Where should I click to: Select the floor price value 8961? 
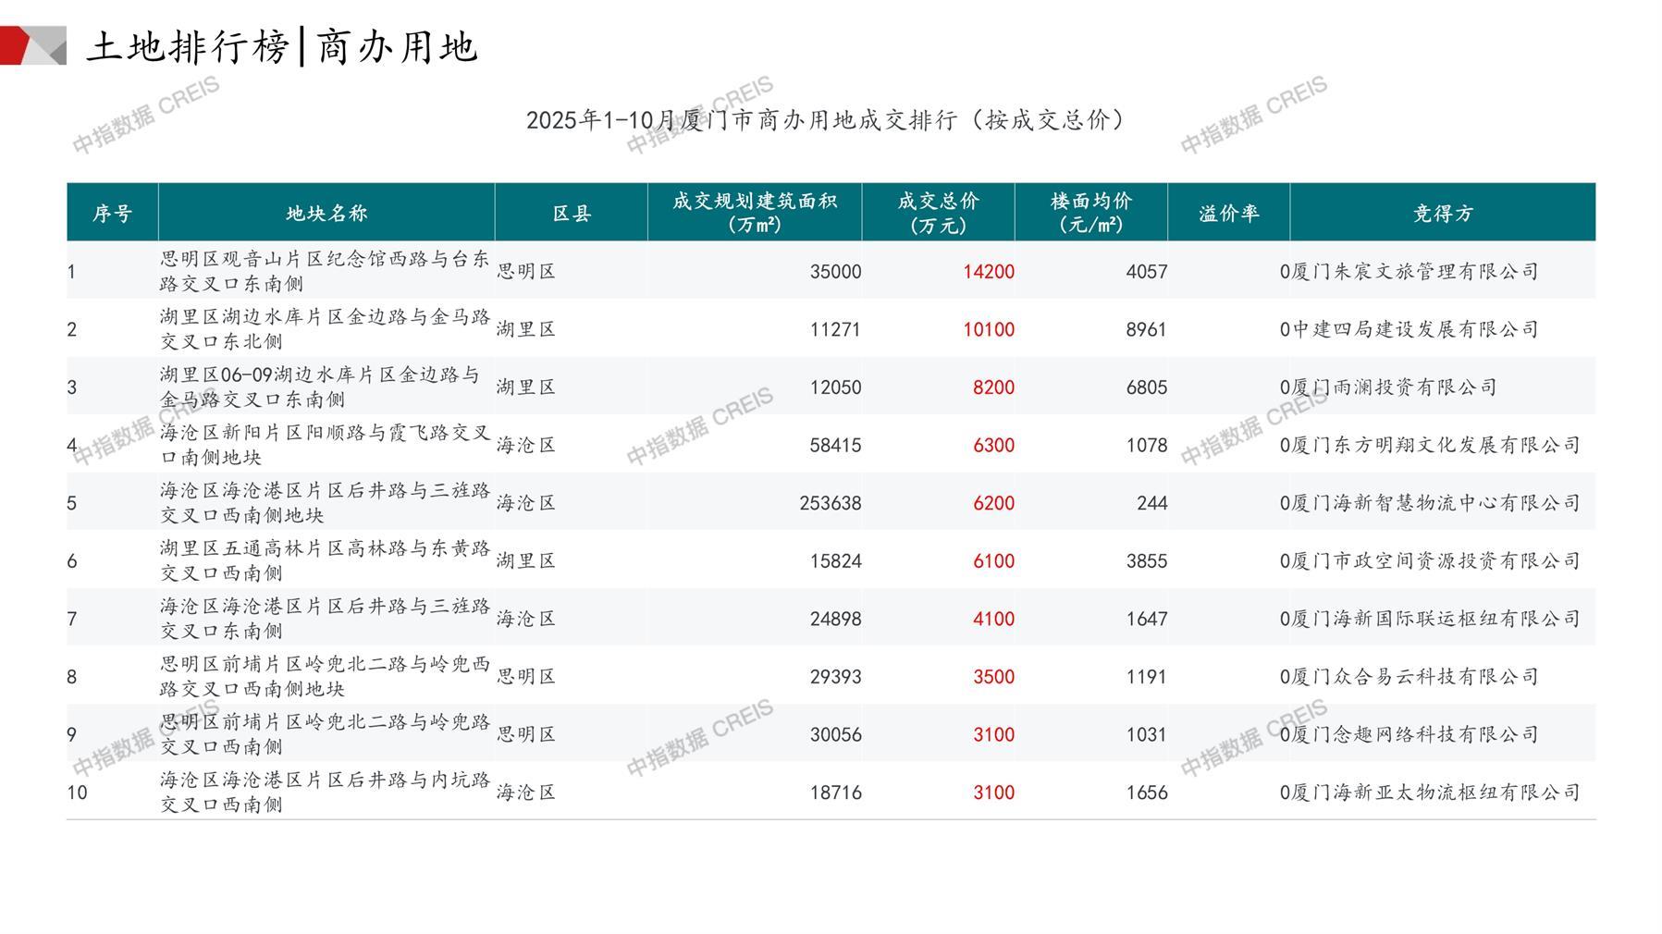pyautogui.click(x=1146, y=329)
